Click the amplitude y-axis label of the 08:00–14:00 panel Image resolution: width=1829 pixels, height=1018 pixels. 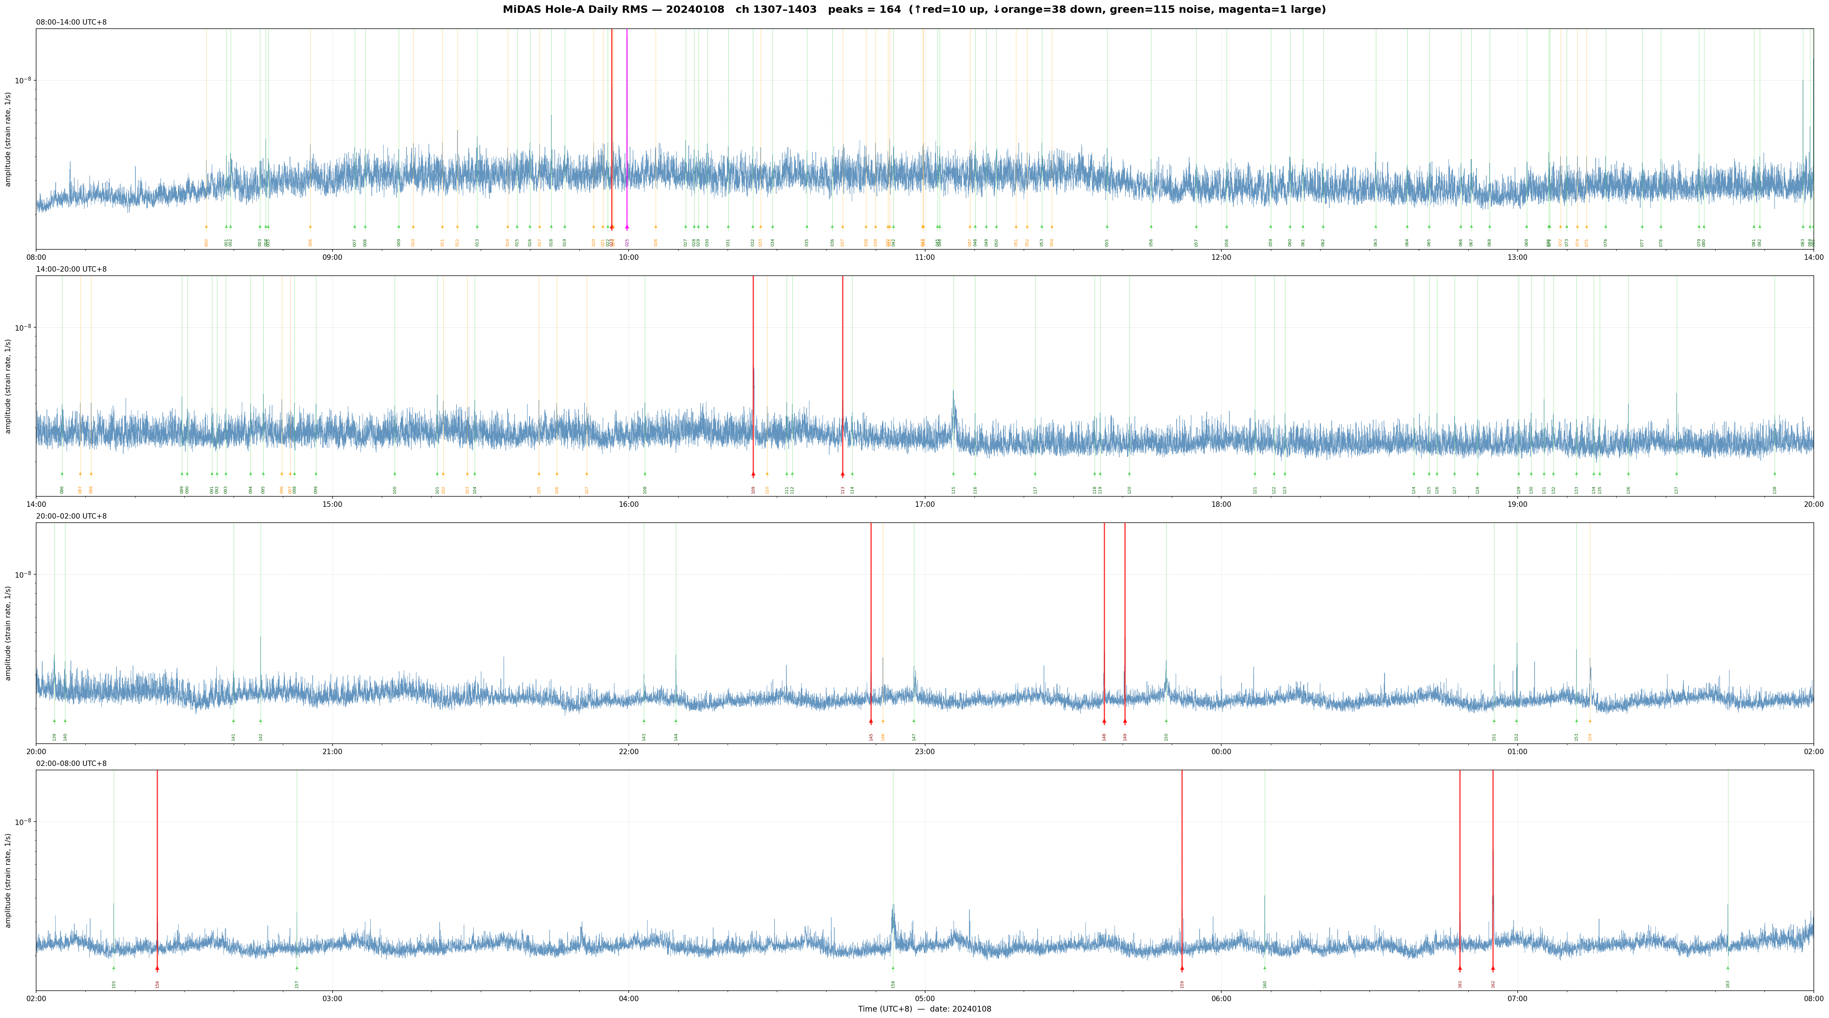point(8,139)
